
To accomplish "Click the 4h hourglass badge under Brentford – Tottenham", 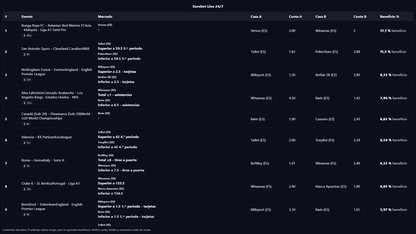I will pos(27,214).
